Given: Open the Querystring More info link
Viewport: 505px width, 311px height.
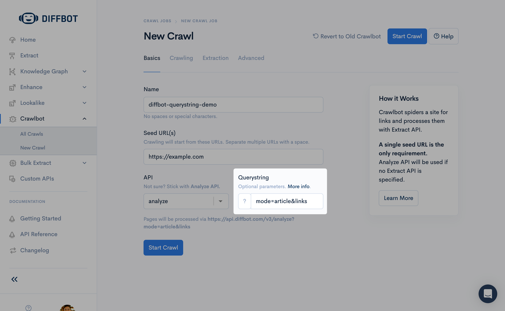Looking at the screenshot, I should 299,187.
